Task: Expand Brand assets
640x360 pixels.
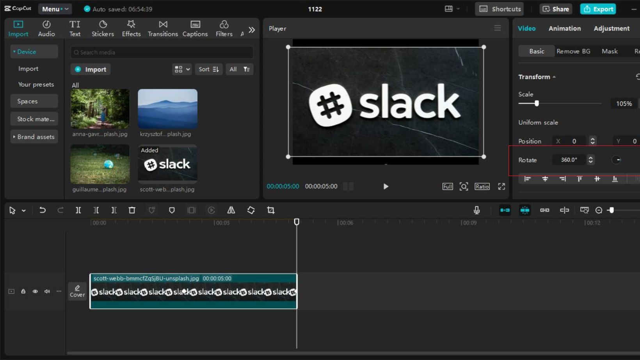Action: (x=34, y=137)
